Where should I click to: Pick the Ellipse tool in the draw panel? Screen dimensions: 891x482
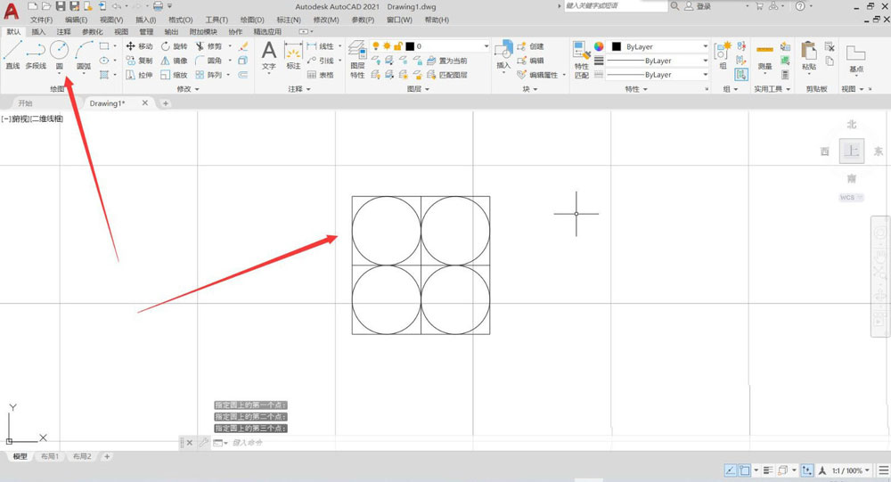point(104,61)
